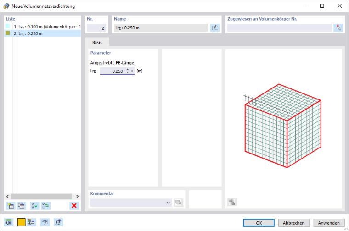The height and width of the screenshot is (231, 349).
Task: Open the LFE field's side arrow menu
Action: click(x=132, y=71)
